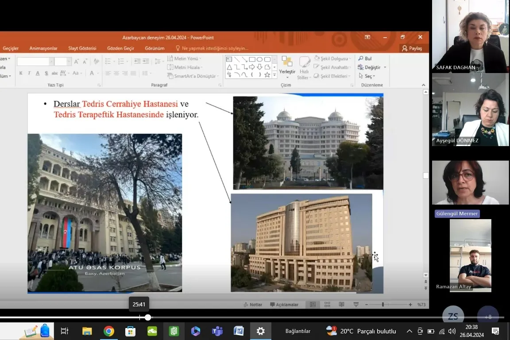This screenshot has width=510, height=340.
Task: Open the Slayt Gösterisi ribbon tab
Action: point(82,48)
